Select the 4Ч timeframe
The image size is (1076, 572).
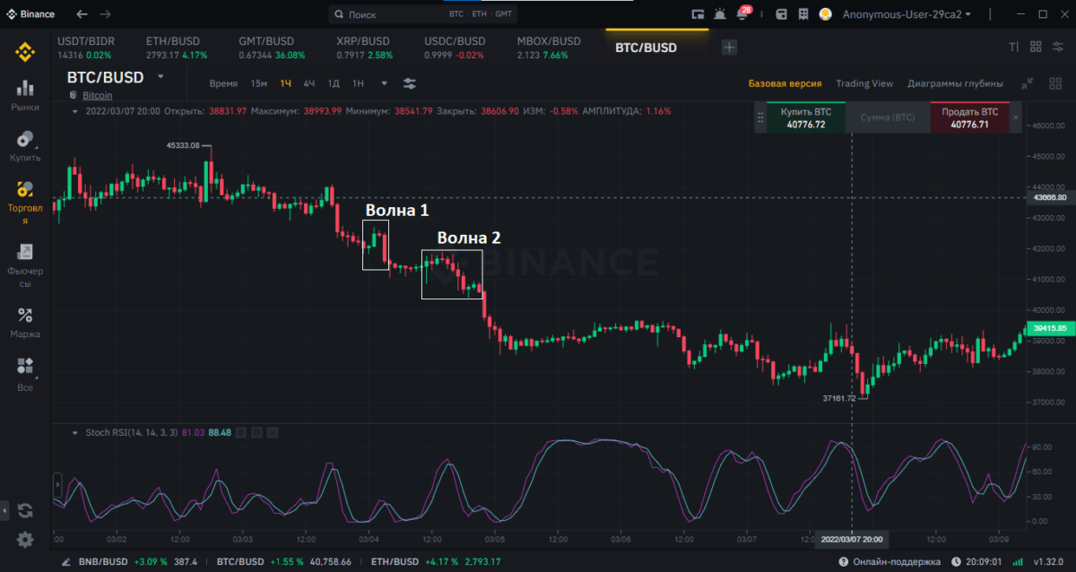[x=308, y=83]
